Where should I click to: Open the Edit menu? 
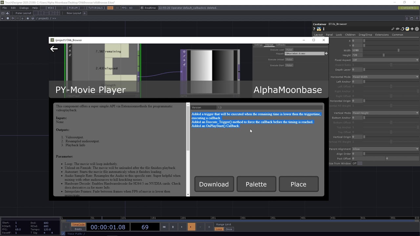(13, 8)
